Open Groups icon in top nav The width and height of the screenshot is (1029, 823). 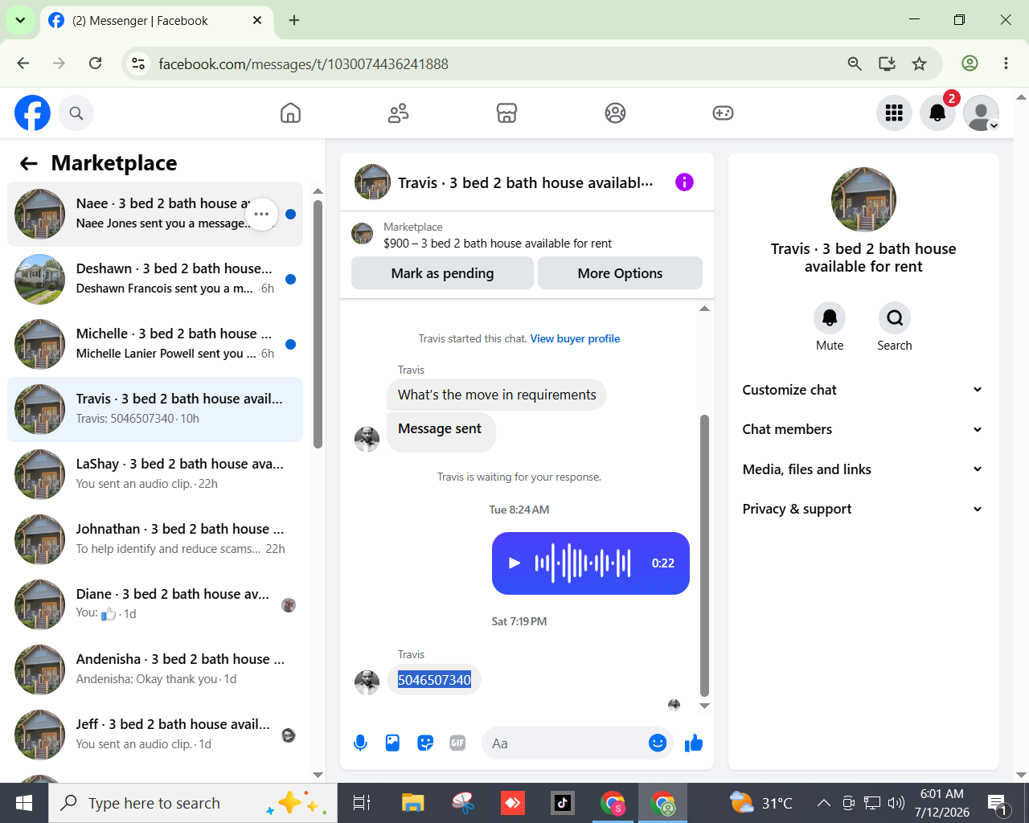click(x=615, y=113)
